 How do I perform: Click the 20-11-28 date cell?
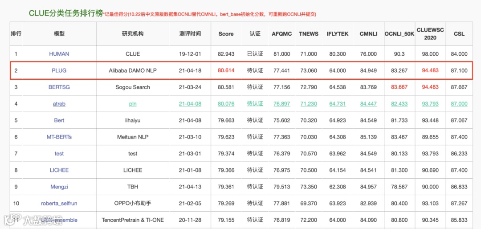[190, 220]
